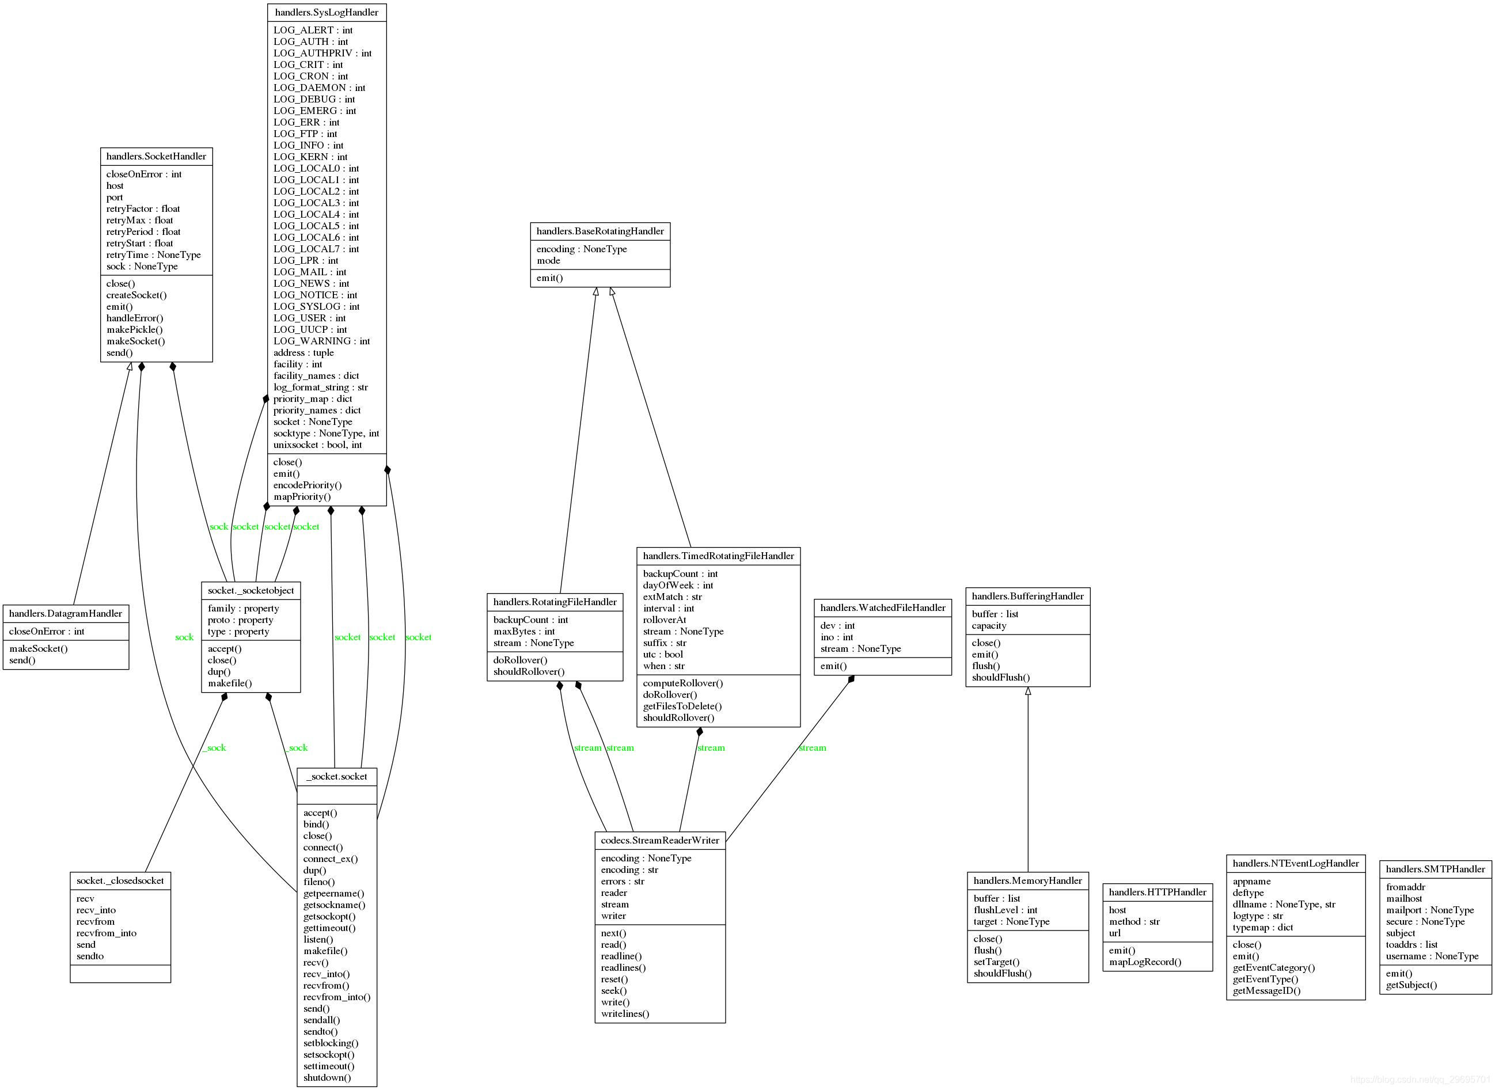Select the LOG_DAEMON : int attribute
This screenshot has height=1090, width=1495.
pyautogui.click(x=319, y=88)
